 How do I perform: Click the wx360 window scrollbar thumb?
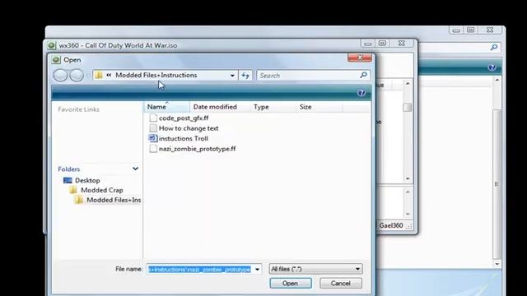click(408, 108)
